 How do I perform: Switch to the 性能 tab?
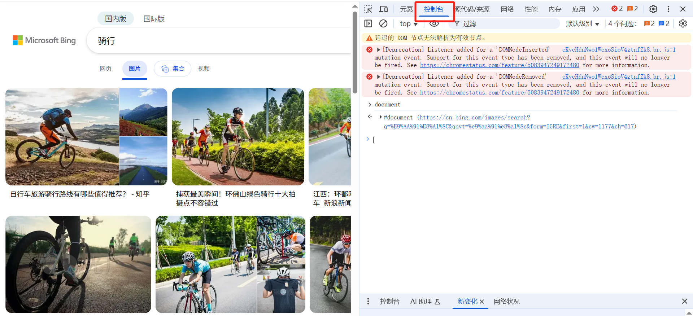pos(531,9)
